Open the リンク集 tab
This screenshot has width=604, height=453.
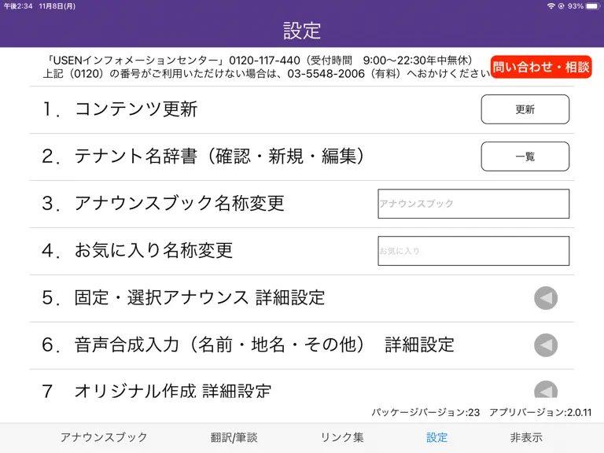tap(342, 437)
